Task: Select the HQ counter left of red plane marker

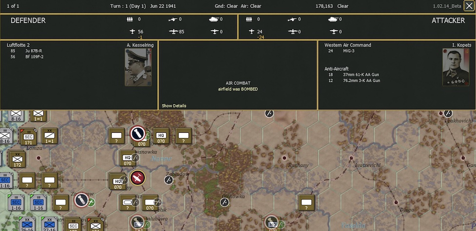Action: click(x=117, y=182)
